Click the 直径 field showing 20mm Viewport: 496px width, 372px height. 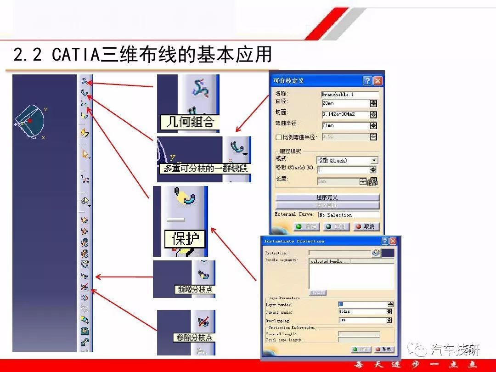click(346, 103)
